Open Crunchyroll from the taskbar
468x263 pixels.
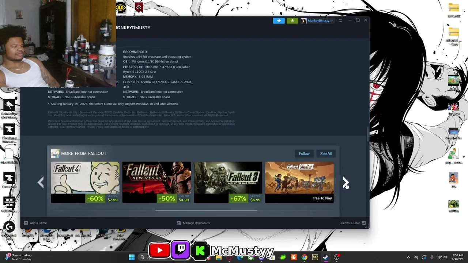pos(294,257)
